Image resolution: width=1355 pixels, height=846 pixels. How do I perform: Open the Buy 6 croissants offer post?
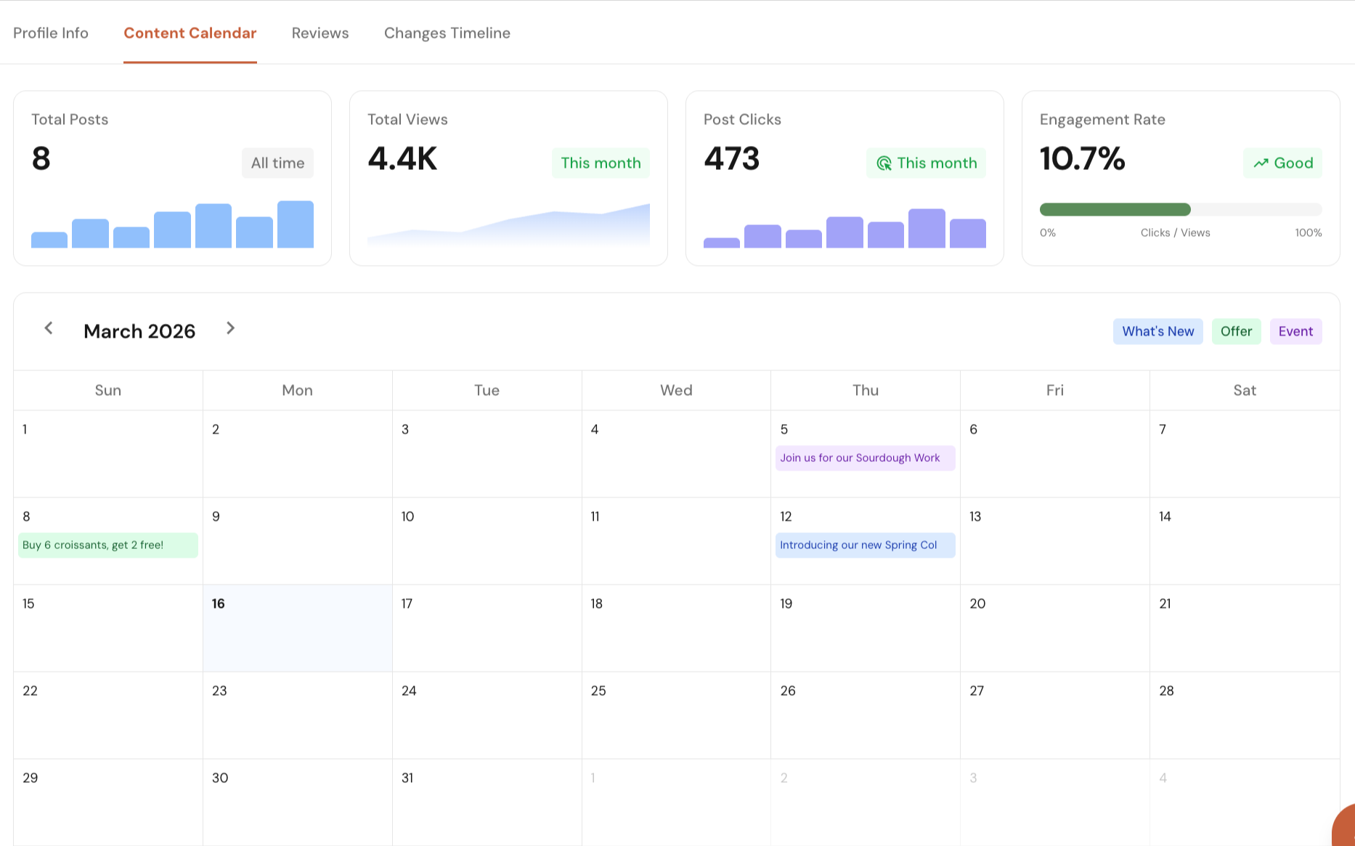(x=107, y=545)
